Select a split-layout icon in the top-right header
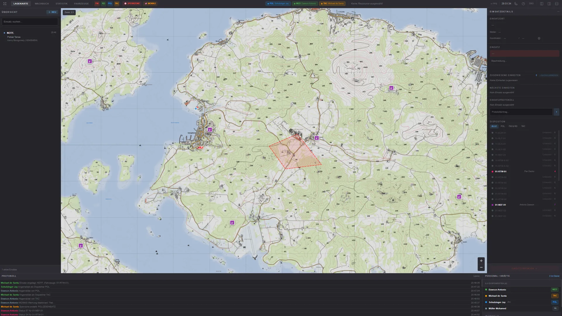This screenshot has width=562, height=316. point(542,4)
